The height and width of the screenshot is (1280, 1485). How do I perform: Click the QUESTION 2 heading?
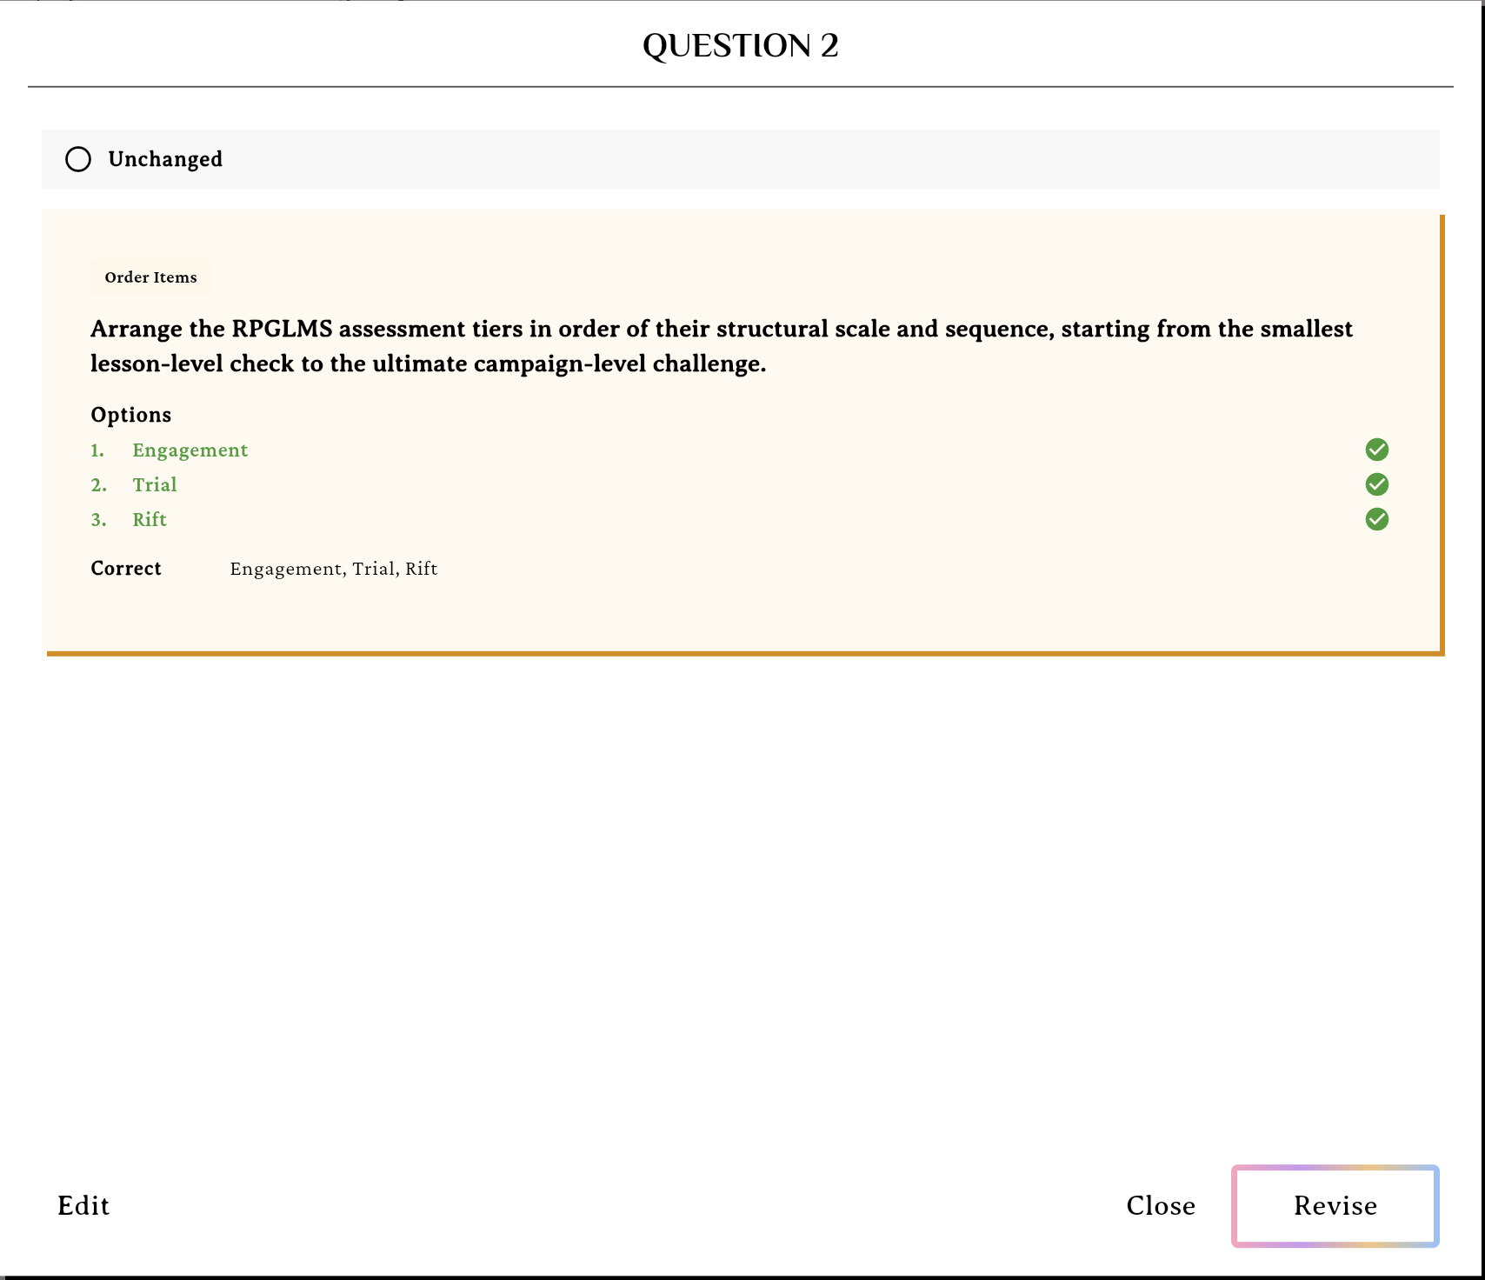pyautogui.click(x=741, y=45)
